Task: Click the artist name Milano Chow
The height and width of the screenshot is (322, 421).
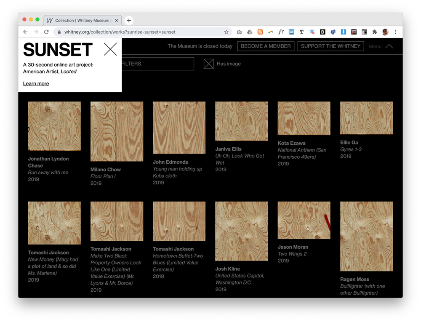Action: pos(106,170)
